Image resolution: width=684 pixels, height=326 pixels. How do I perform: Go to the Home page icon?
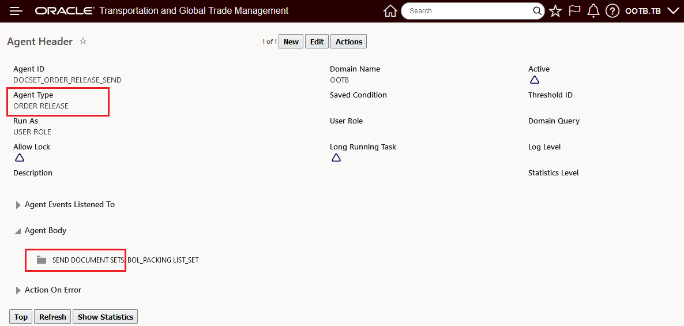[x=390, y=11]
